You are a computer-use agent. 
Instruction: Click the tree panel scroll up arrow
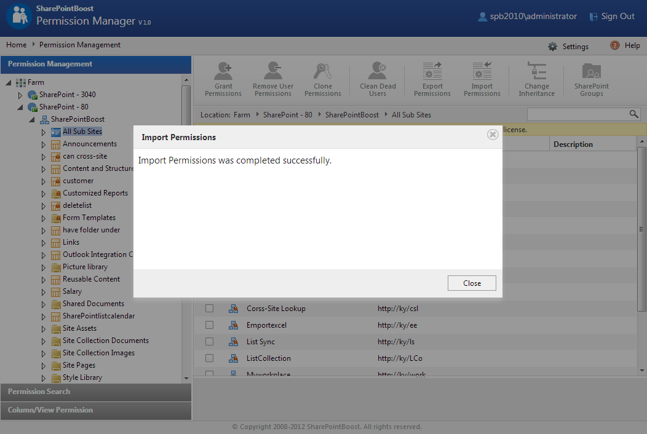186,80
